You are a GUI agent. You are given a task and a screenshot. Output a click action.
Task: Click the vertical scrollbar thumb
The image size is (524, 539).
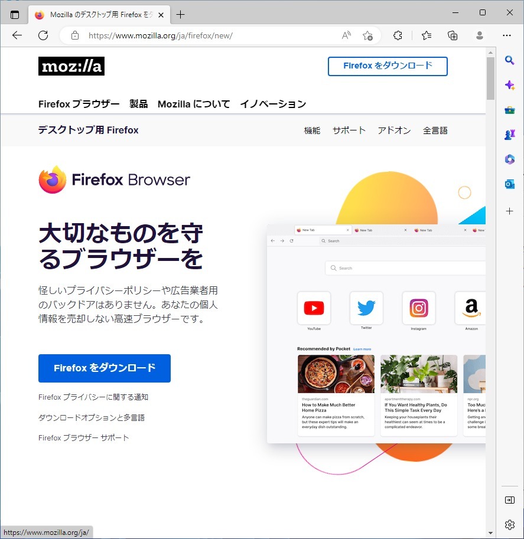(491, 79)
